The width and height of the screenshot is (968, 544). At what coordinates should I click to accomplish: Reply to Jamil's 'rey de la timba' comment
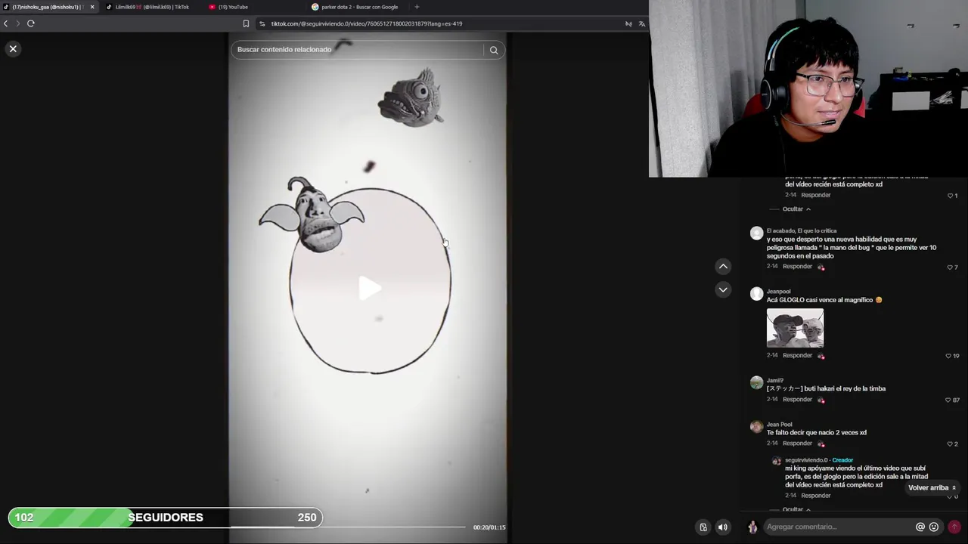[x=797, y=399]
